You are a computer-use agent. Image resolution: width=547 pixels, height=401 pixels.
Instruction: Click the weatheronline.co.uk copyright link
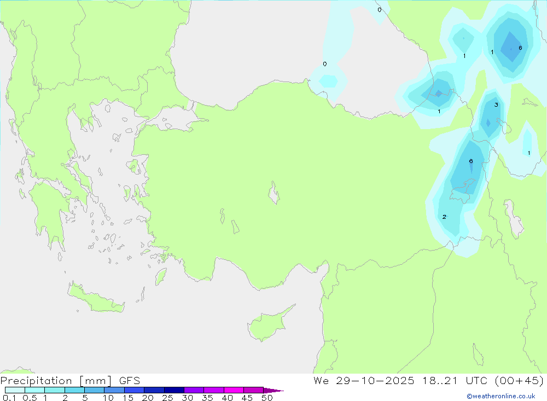(501, 396)
